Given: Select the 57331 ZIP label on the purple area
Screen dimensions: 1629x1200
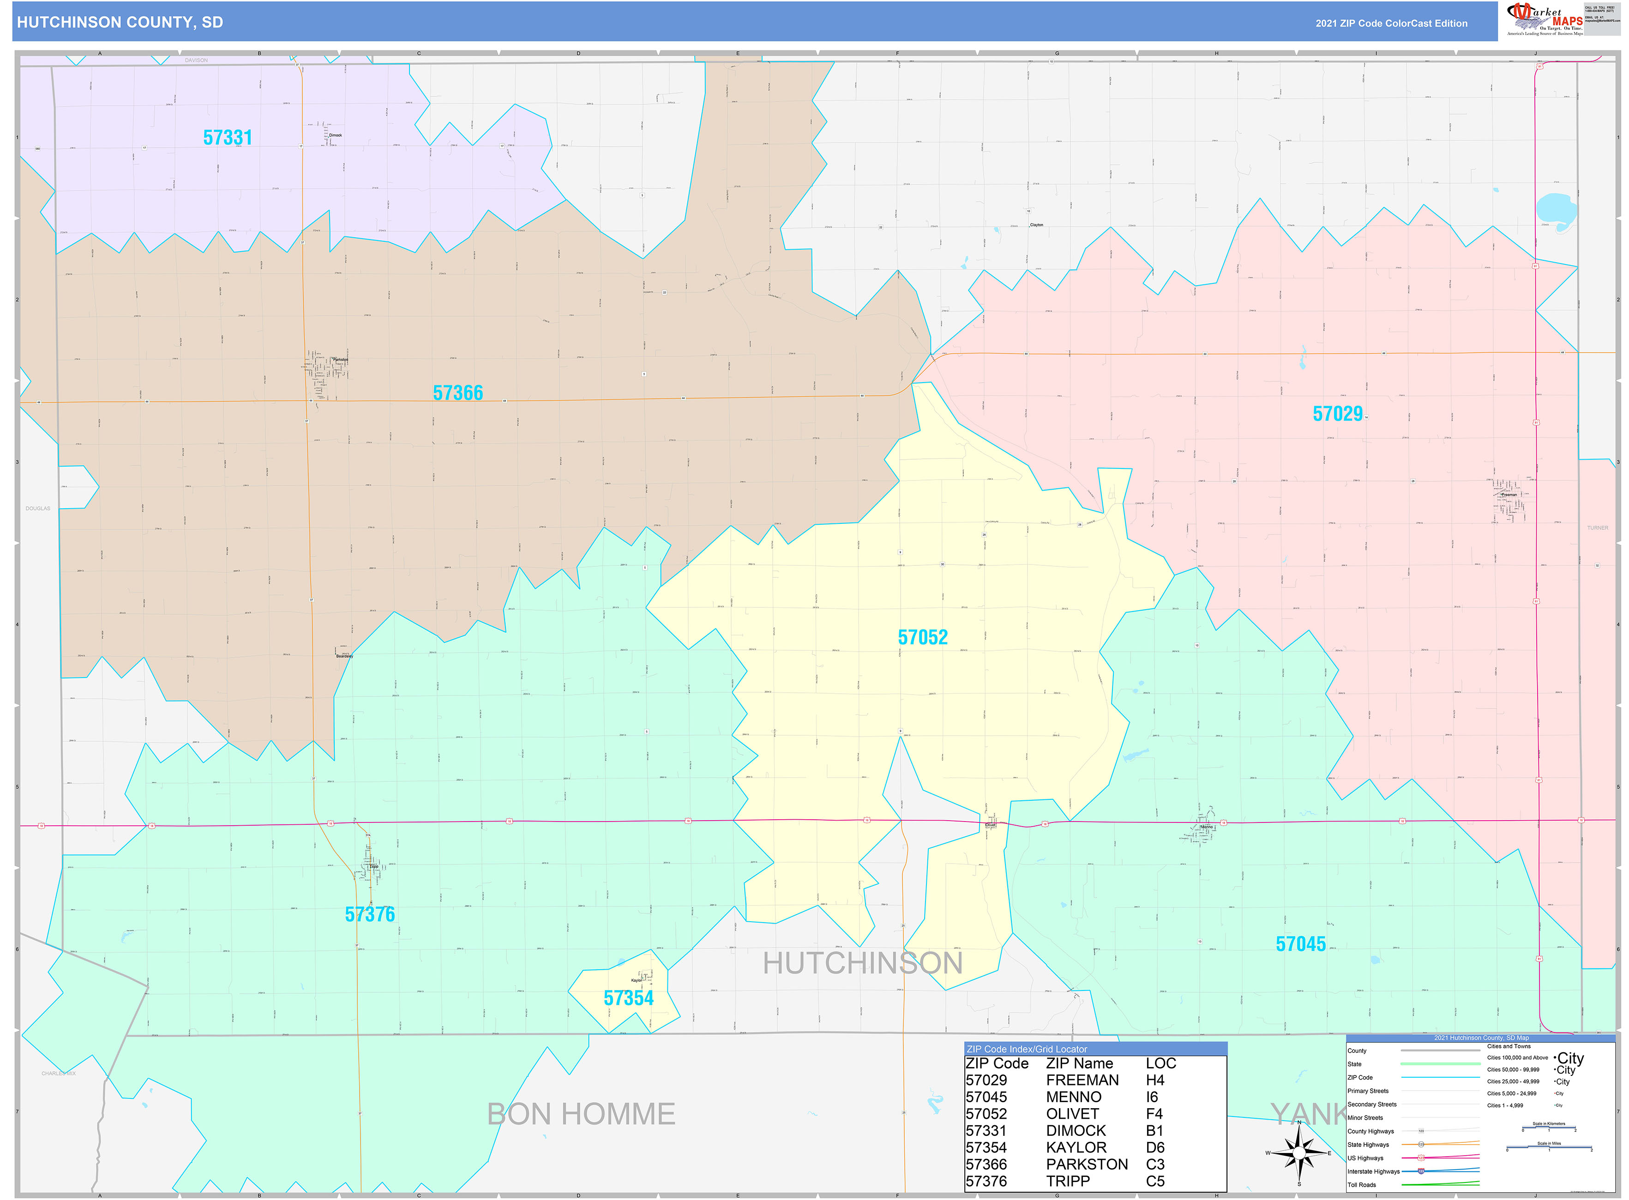Looking at the screenshot, I should 229,138.
